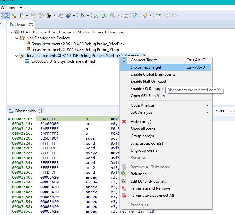Click Edit LC43_LP.ccxml... menu entry

pyautogui.click(x=166, y=181)
